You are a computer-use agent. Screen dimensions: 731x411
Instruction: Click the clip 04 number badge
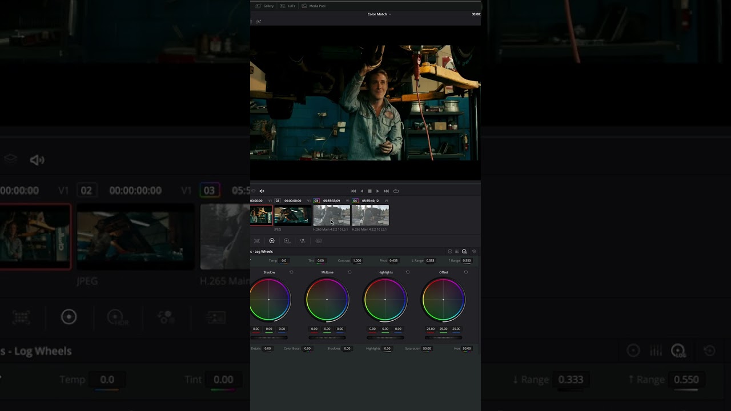coord(355,201)
